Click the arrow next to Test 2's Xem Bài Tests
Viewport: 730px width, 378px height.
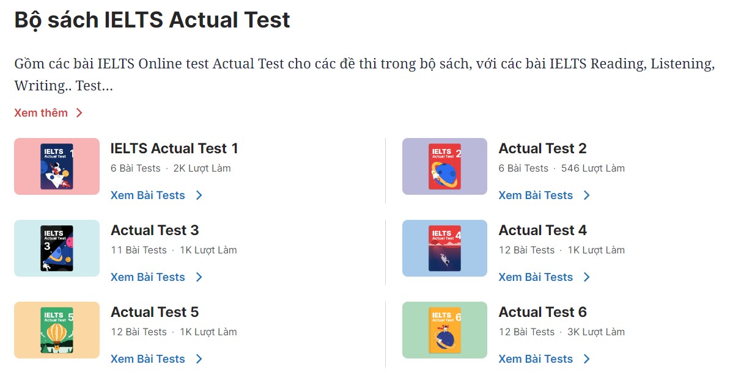click(x=586, y=195)
